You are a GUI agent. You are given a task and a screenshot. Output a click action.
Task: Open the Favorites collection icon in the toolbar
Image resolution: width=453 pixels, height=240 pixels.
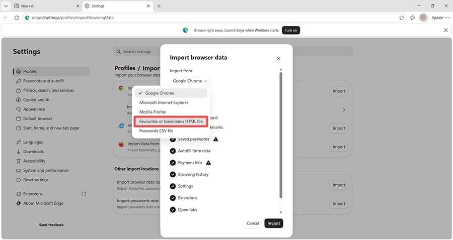[x=413, y=18]
